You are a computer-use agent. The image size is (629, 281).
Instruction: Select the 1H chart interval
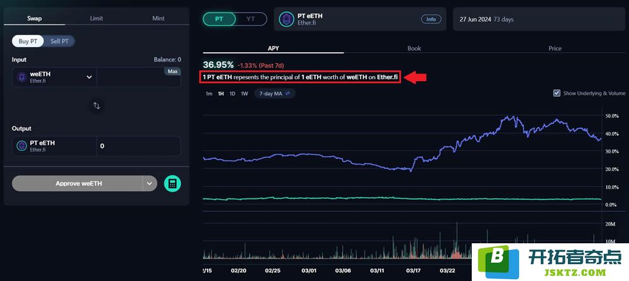pos(221,94)
